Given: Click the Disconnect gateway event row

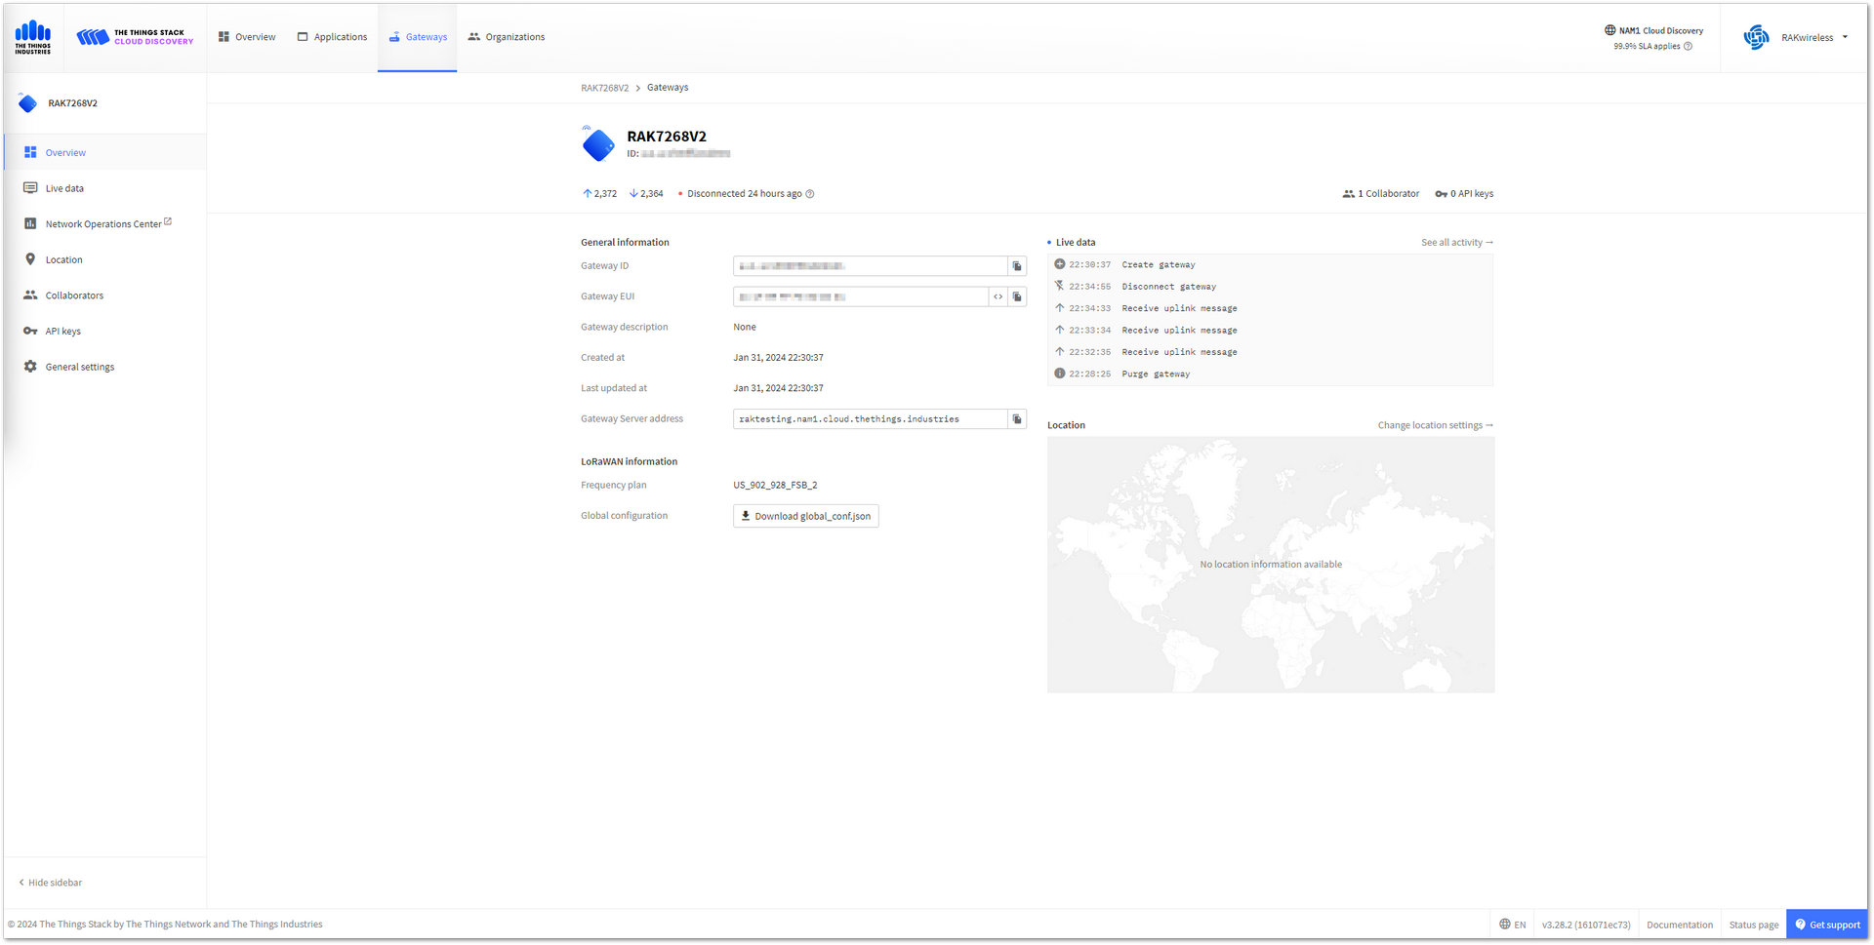Looking at the screenshot, I should point(1271,287).
